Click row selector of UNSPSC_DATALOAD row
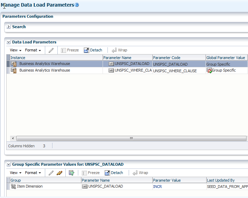Screen dimensions: 248x198 point(8,64)
